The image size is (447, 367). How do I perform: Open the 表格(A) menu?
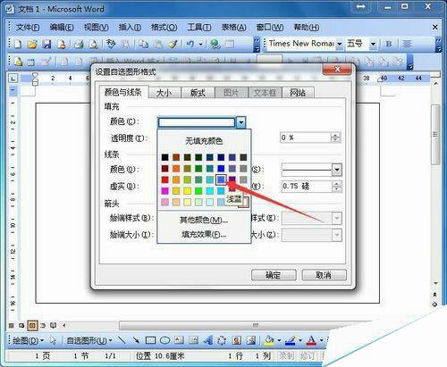pos(233,28)
